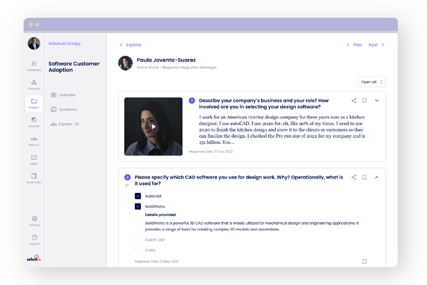Click Response Date 23 May 2023 text
The height and width of the screenshot is (285, 427).
(x=156, y=261)
